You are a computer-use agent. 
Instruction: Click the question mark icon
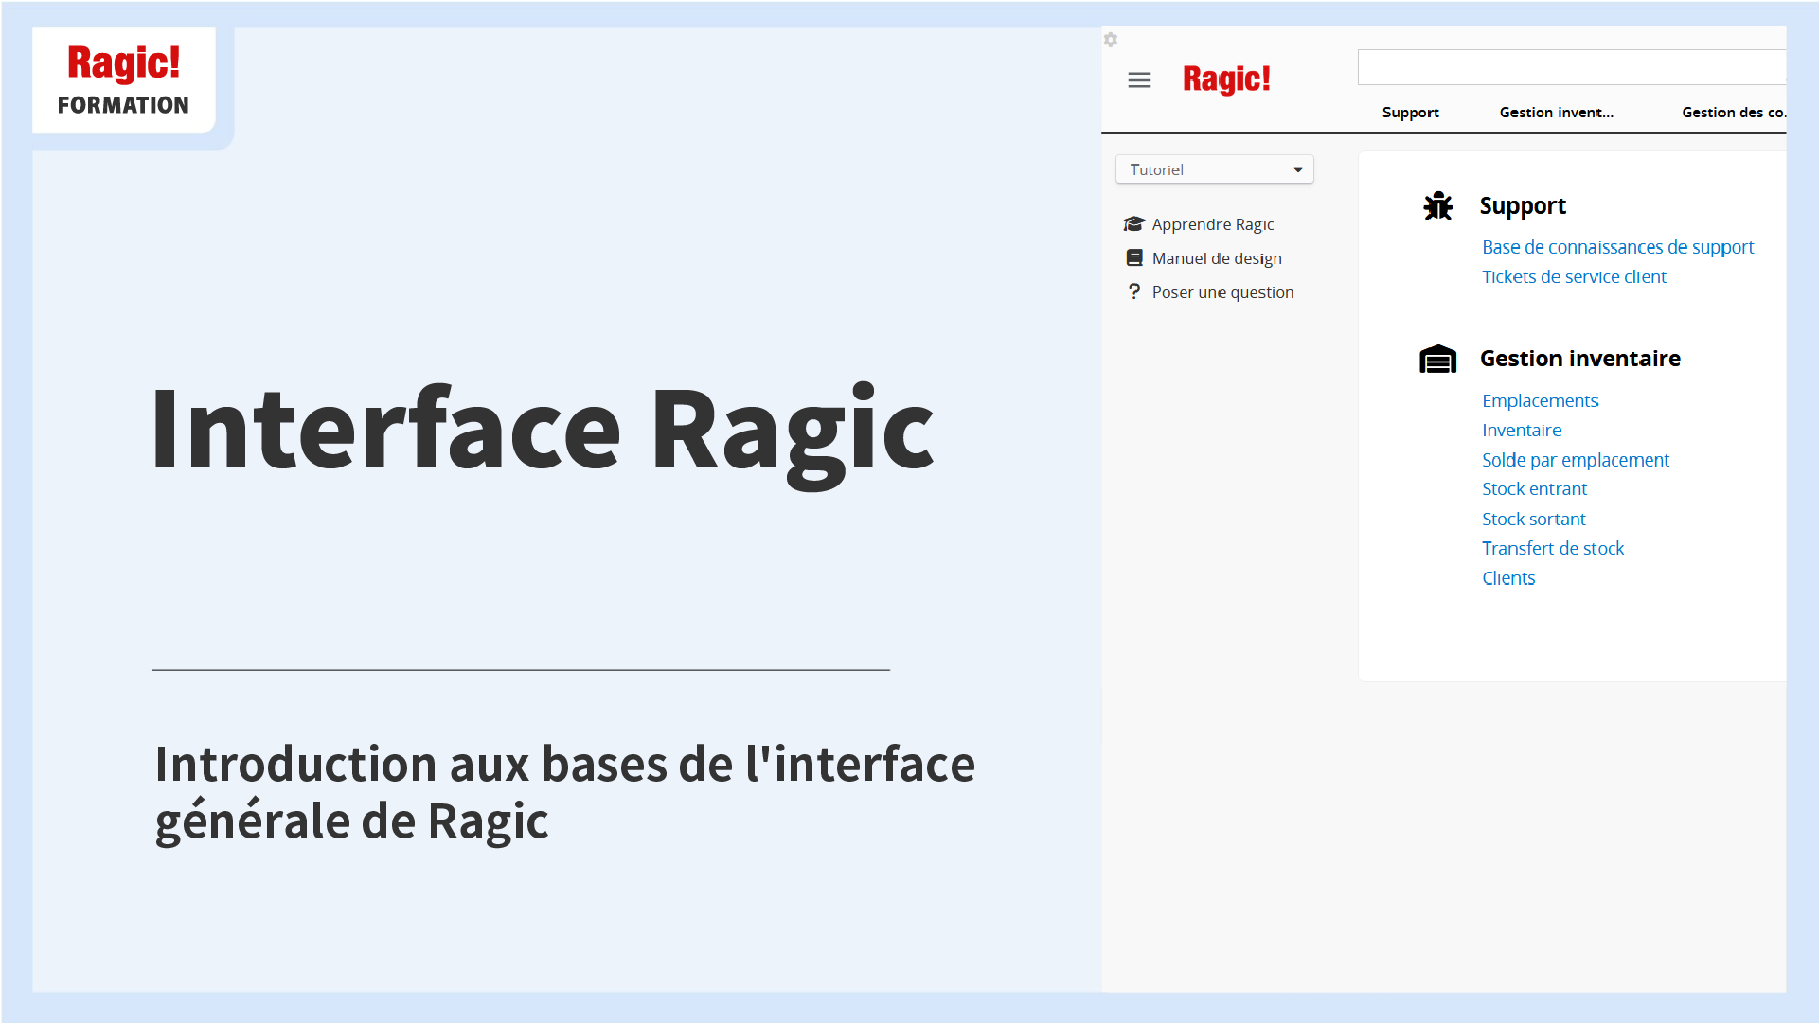[1133, 291]
